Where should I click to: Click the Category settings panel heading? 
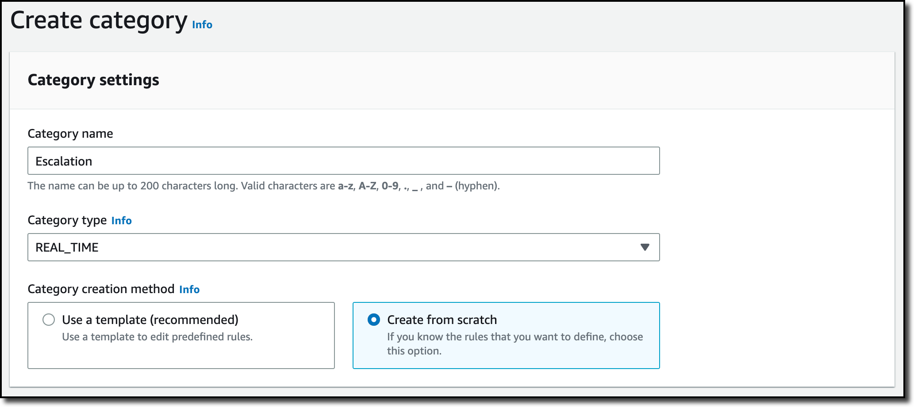93,80
